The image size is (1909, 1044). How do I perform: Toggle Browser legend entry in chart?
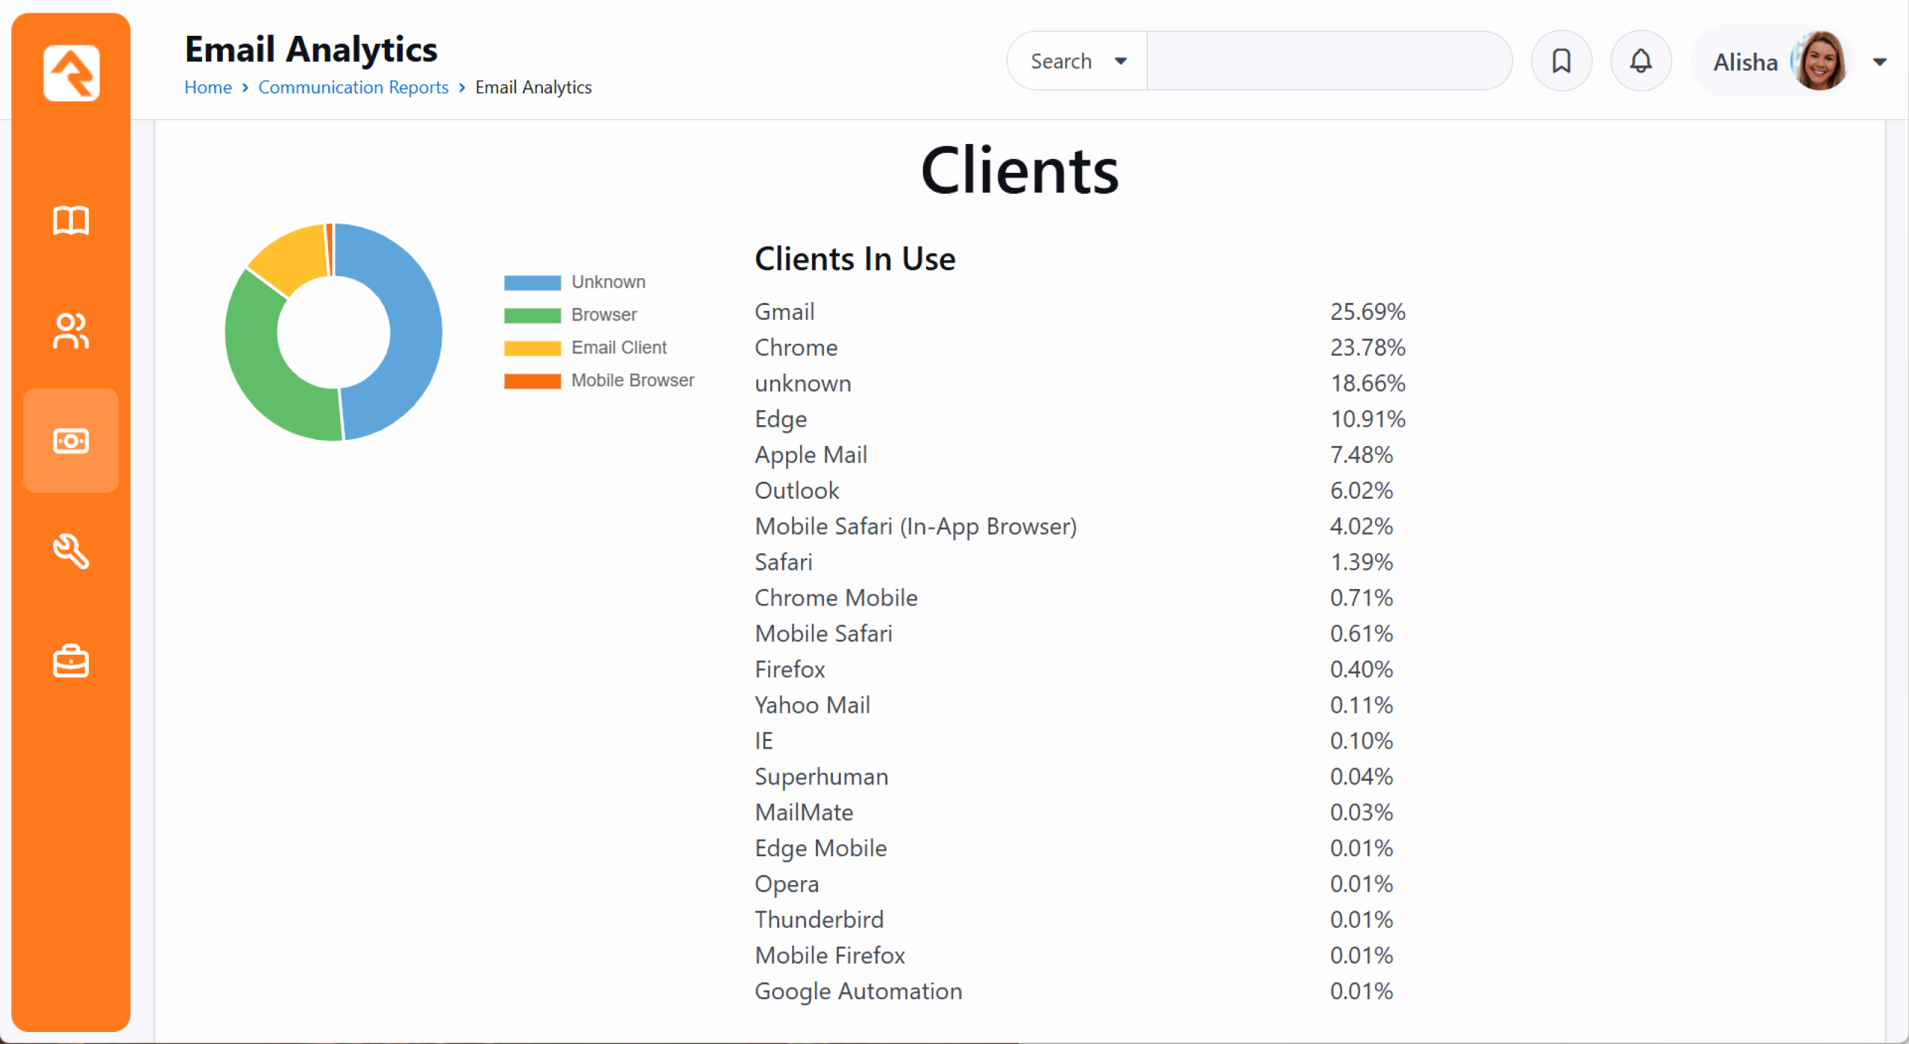pos(603,315)
